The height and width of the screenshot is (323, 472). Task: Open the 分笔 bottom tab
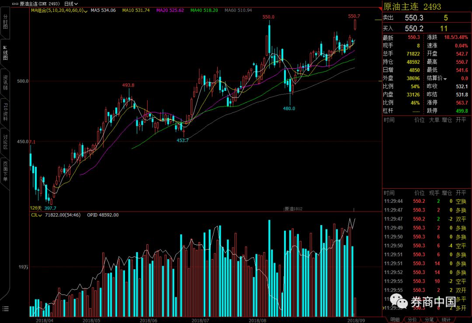point(429,320)
